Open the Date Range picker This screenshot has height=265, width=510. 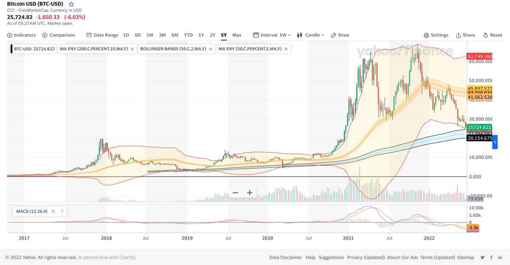(x=102, y=35)
